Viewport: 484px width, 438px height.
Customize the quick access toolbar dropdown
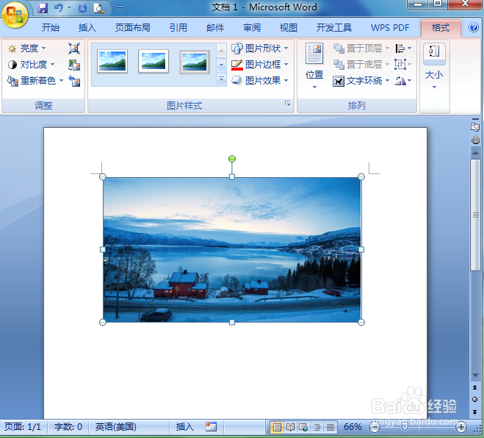[x=120, y=8]
